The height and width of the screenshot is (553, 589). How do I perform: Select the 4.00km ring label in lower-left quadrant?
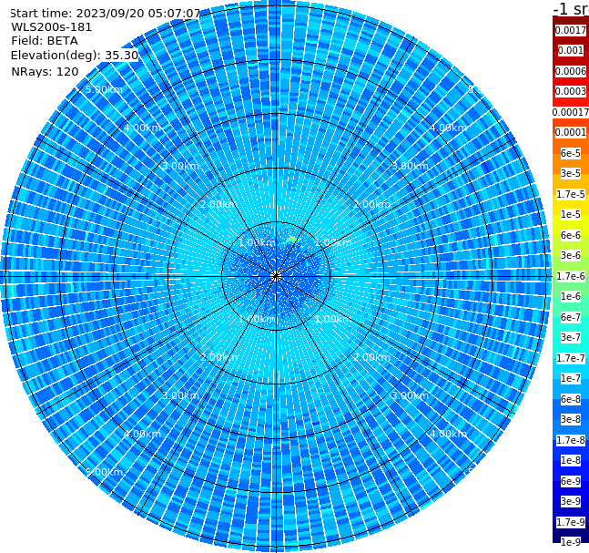click(x=142, y=434)
